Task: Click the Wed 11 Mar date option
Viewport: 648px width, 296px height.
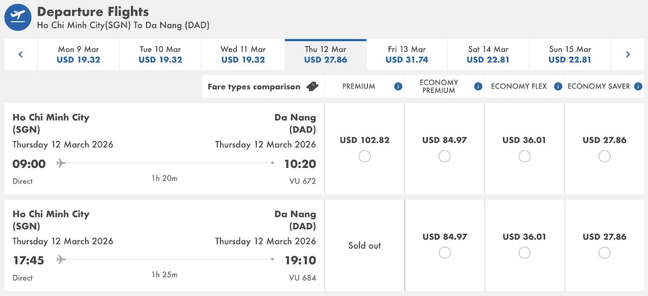Action: pyautogui.click(x=243, y=54)
